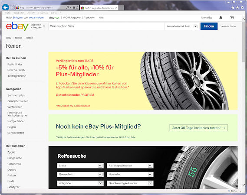Select the Winterreifen category

pos(15,107)
